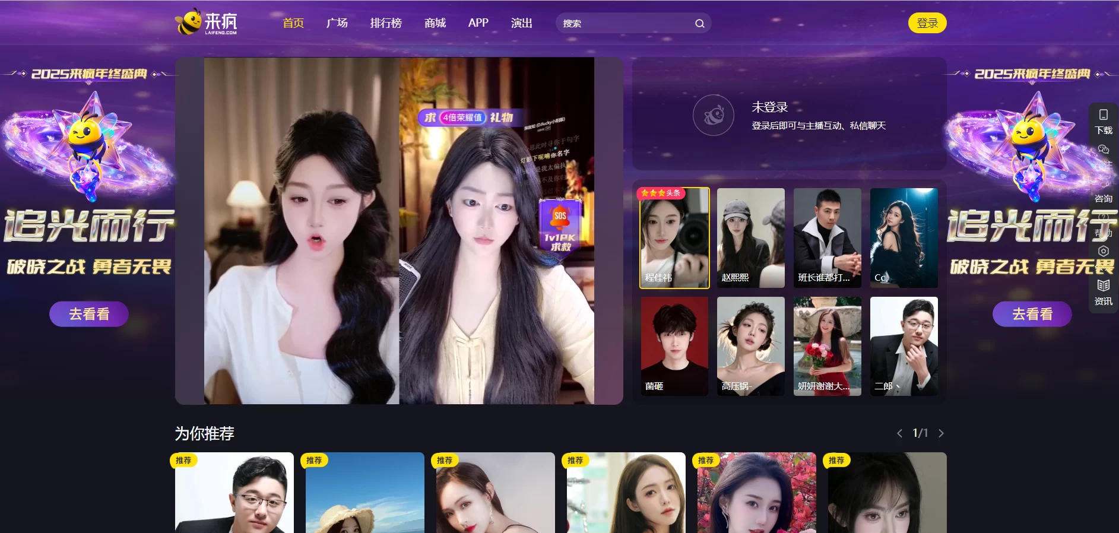Open the 资讯 news book icon
Screen dimensions: 1119x533
1103,285
